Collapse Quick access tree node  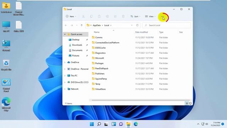[65, 34]
